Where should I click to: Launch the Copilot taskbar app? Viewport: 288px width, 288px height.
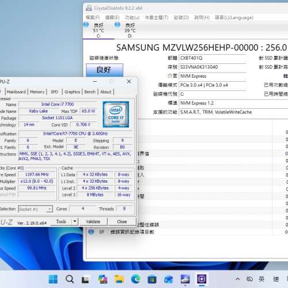[x=103, y=279]
